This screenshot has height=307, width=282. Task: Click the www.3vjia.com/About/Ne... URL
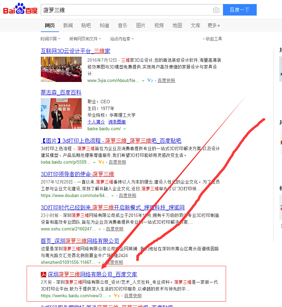(x=113, y=81)
